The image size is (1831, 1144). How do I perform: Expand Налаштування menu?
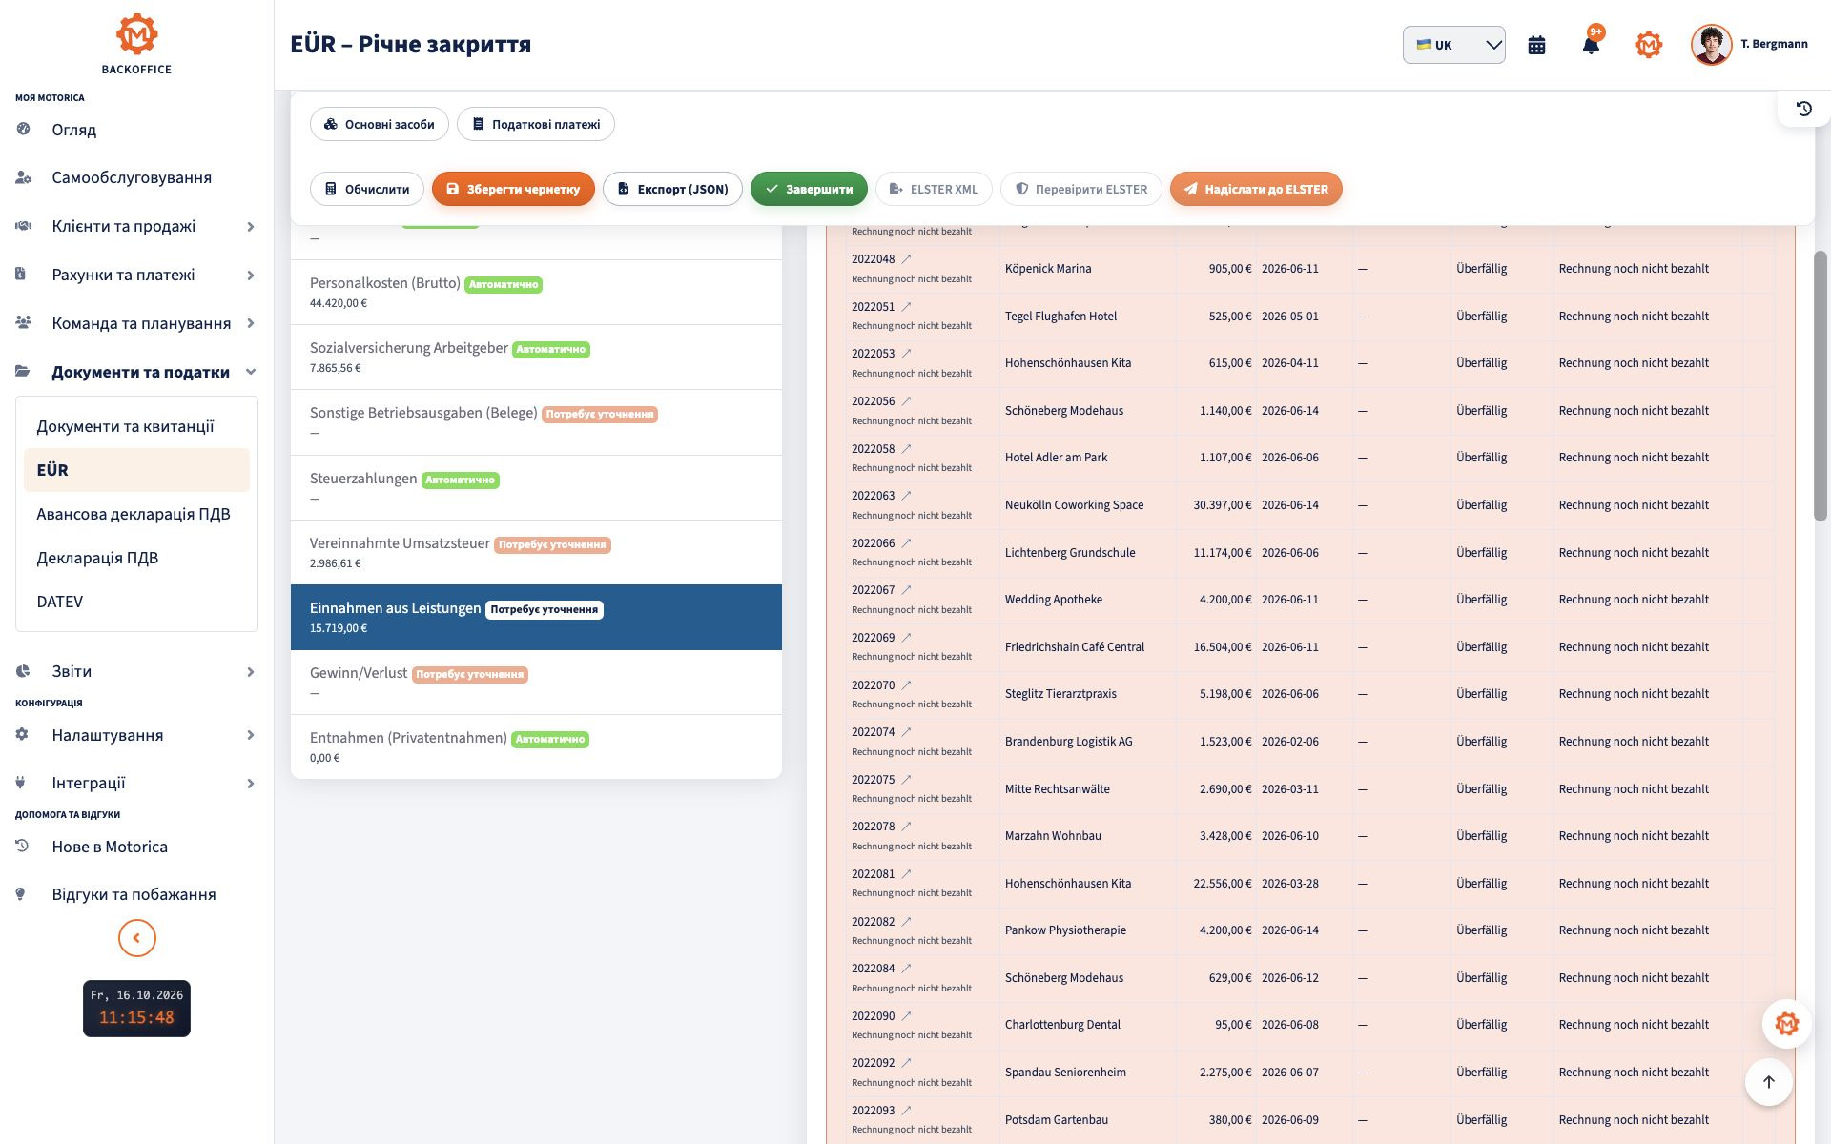[136, 735]
